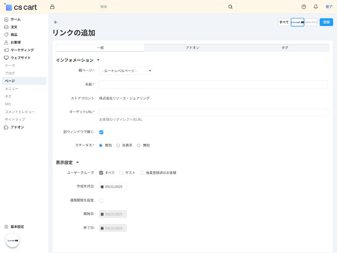Open the calendar icon beside 作成年月日

click(102, 186)
